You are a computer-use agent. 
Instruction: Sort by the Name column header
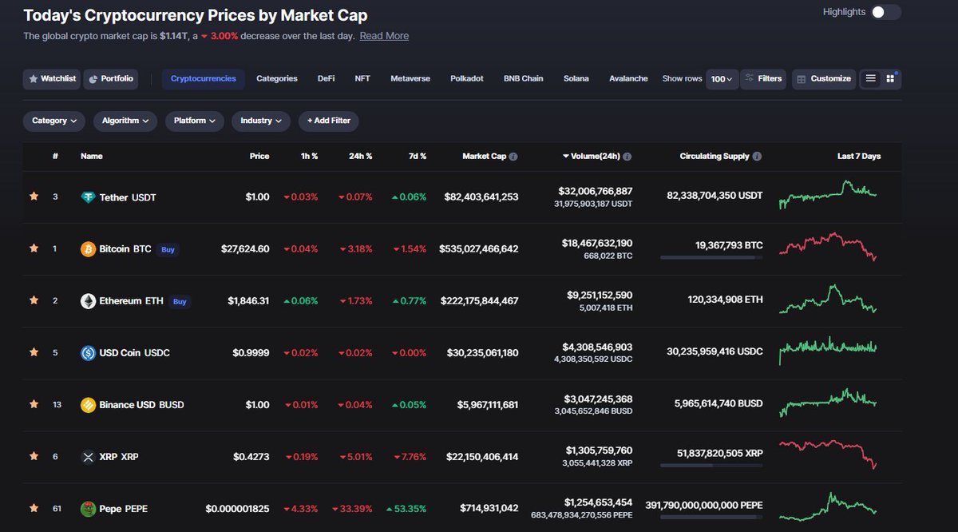coord(92,157)
